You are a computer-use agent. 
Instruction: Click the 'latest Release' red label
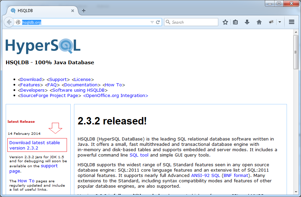[21, 121]
